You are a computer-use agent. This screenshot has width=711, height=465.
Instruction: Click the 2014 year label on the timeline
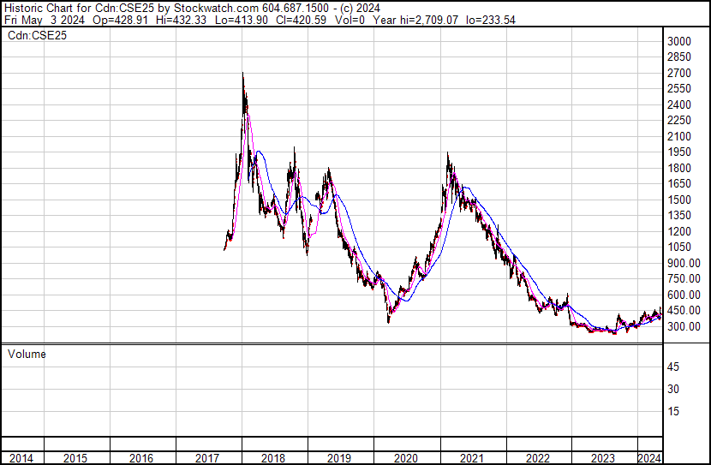(21, 458)
